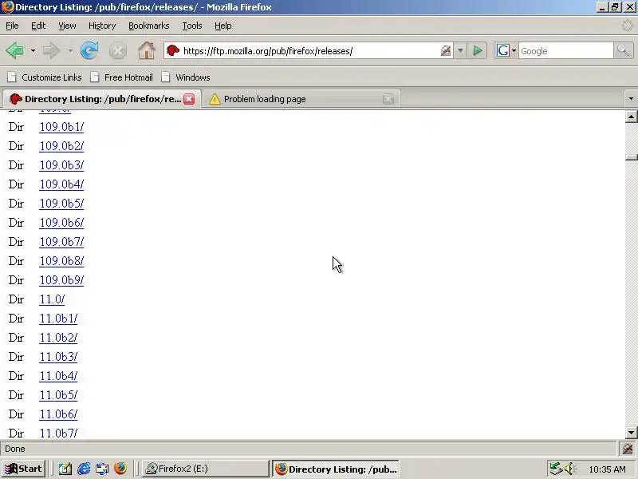Open the 11.0b2/ directory link
Screen dimensions: 638x479
[58, 338]
